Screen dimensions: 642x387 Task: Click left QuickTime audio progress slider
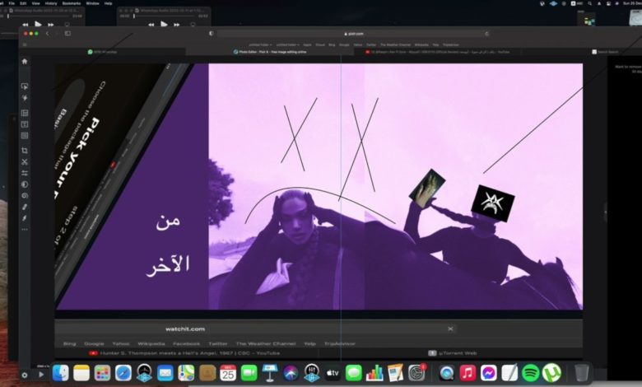tap(40, 16)
